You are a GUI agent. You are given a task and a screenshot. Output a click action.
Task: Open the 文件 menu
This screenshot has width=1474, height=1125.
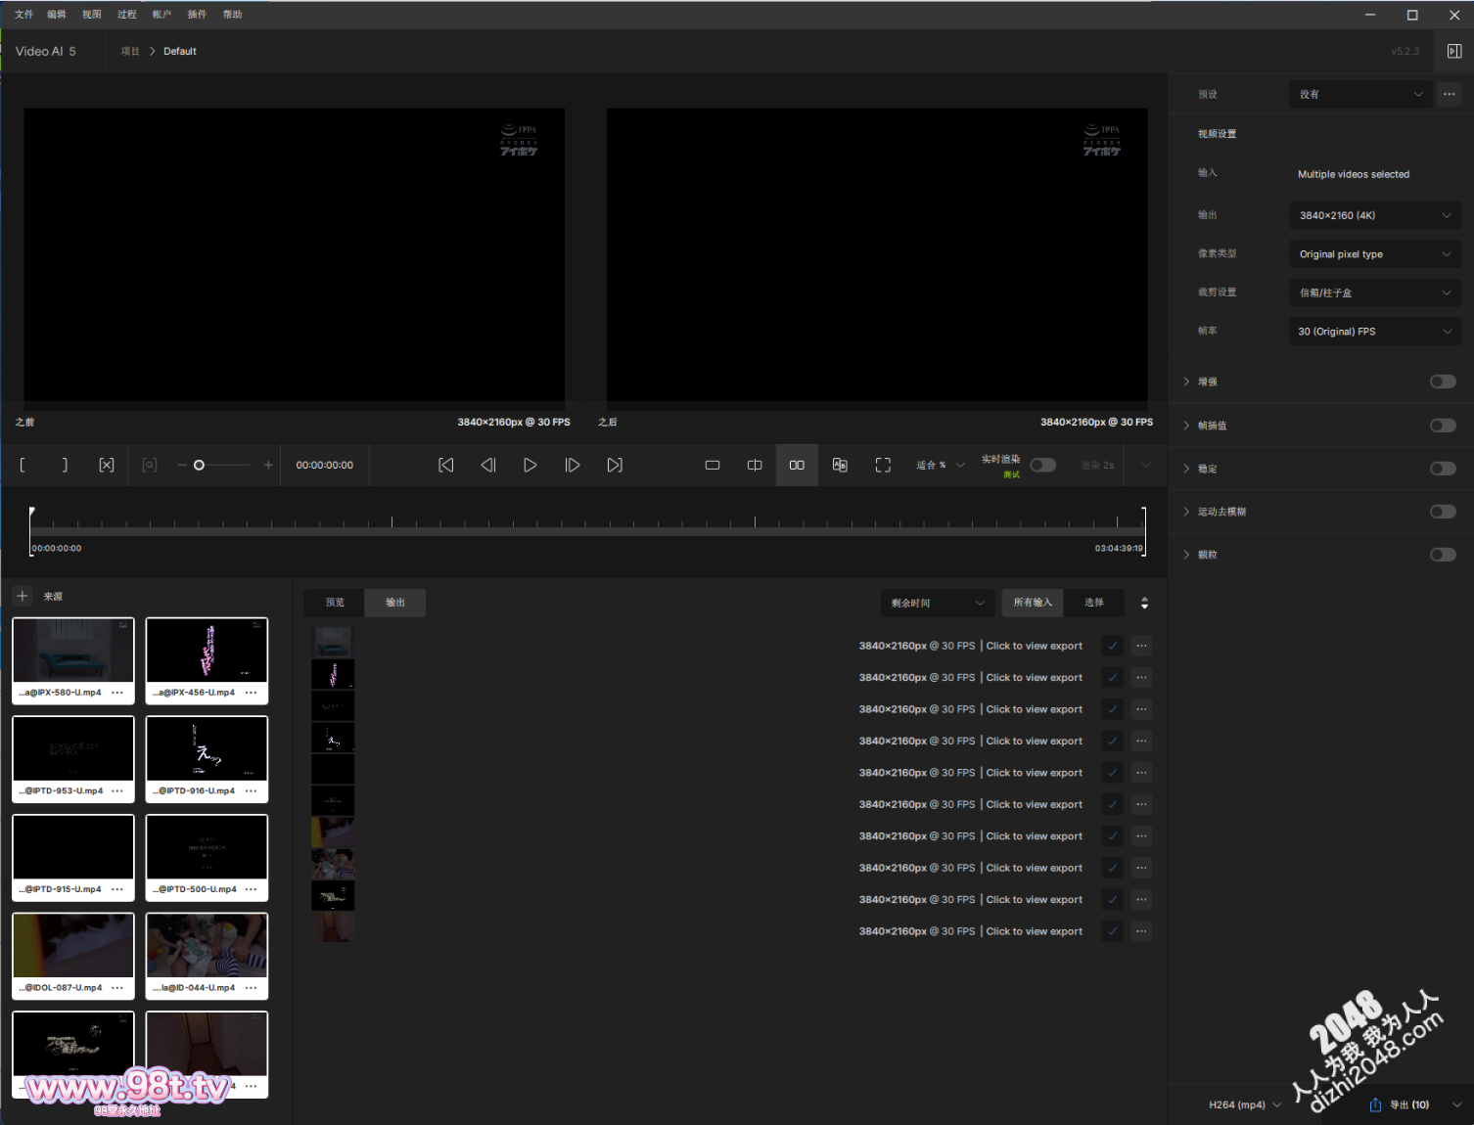(x=23, y=15)
